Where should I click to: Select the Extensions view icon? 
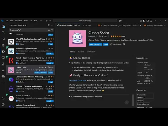[x=3, y=51]
